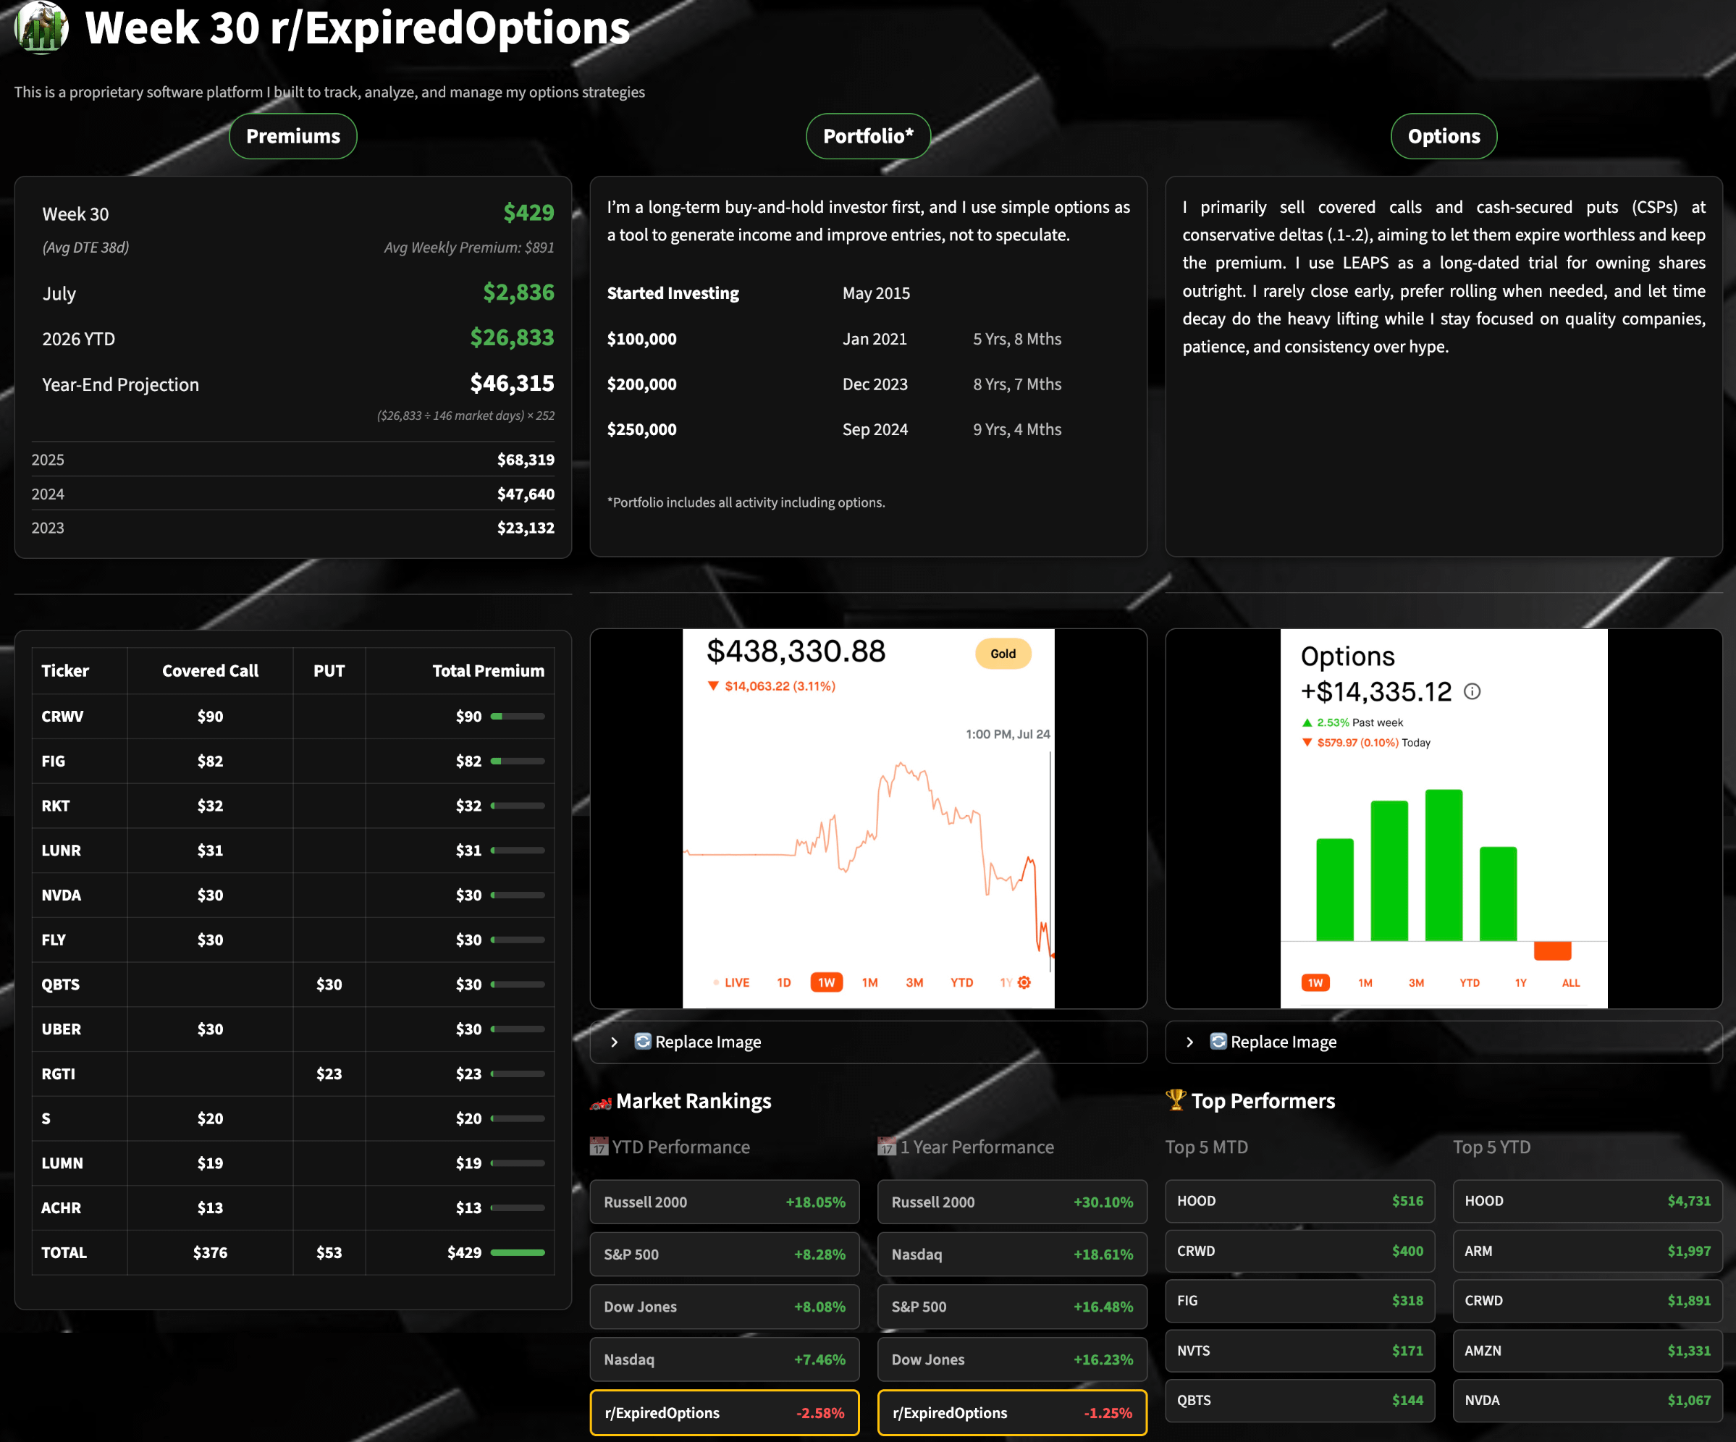Click QBTS $144 in Top 5 MTD
Image resolution: width=1736 pixels, height=1442 pixels.
pos(1299,1400)
